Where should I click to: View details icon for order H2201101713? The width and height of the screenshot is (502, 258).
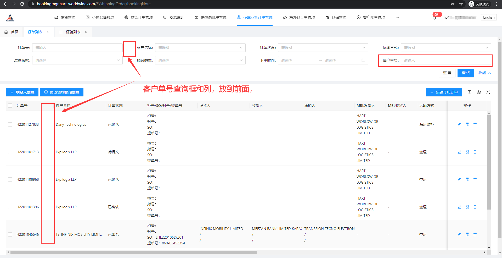(467, 152)
